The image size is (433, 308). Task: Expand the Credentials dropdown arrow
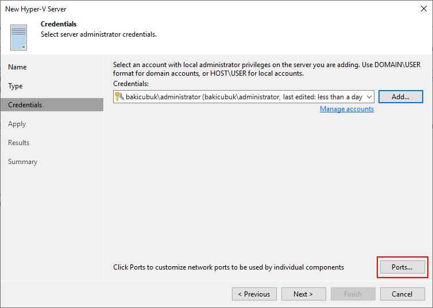click(x=369, y=97)
